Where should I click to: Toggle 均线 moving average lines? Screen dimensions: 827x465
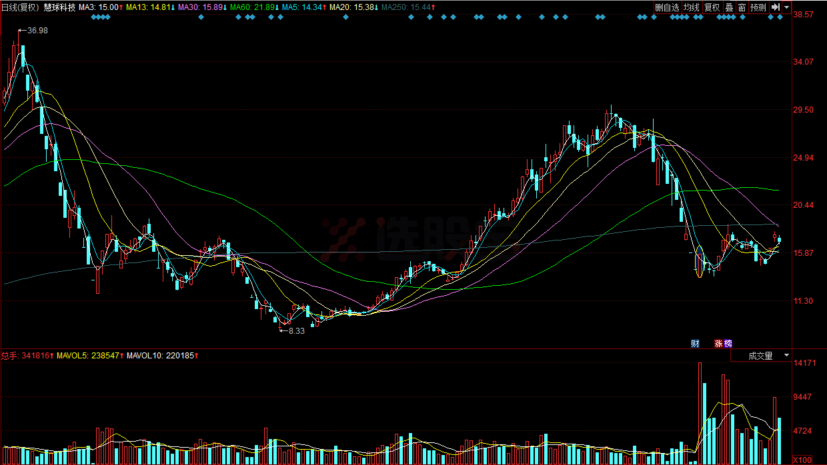pyautogui.click(x=692, y=7)
